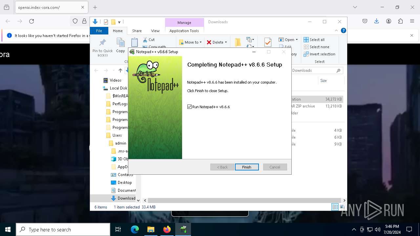Click the taskbar search box
Screen dimensions: 420x236
click(63, 229)
